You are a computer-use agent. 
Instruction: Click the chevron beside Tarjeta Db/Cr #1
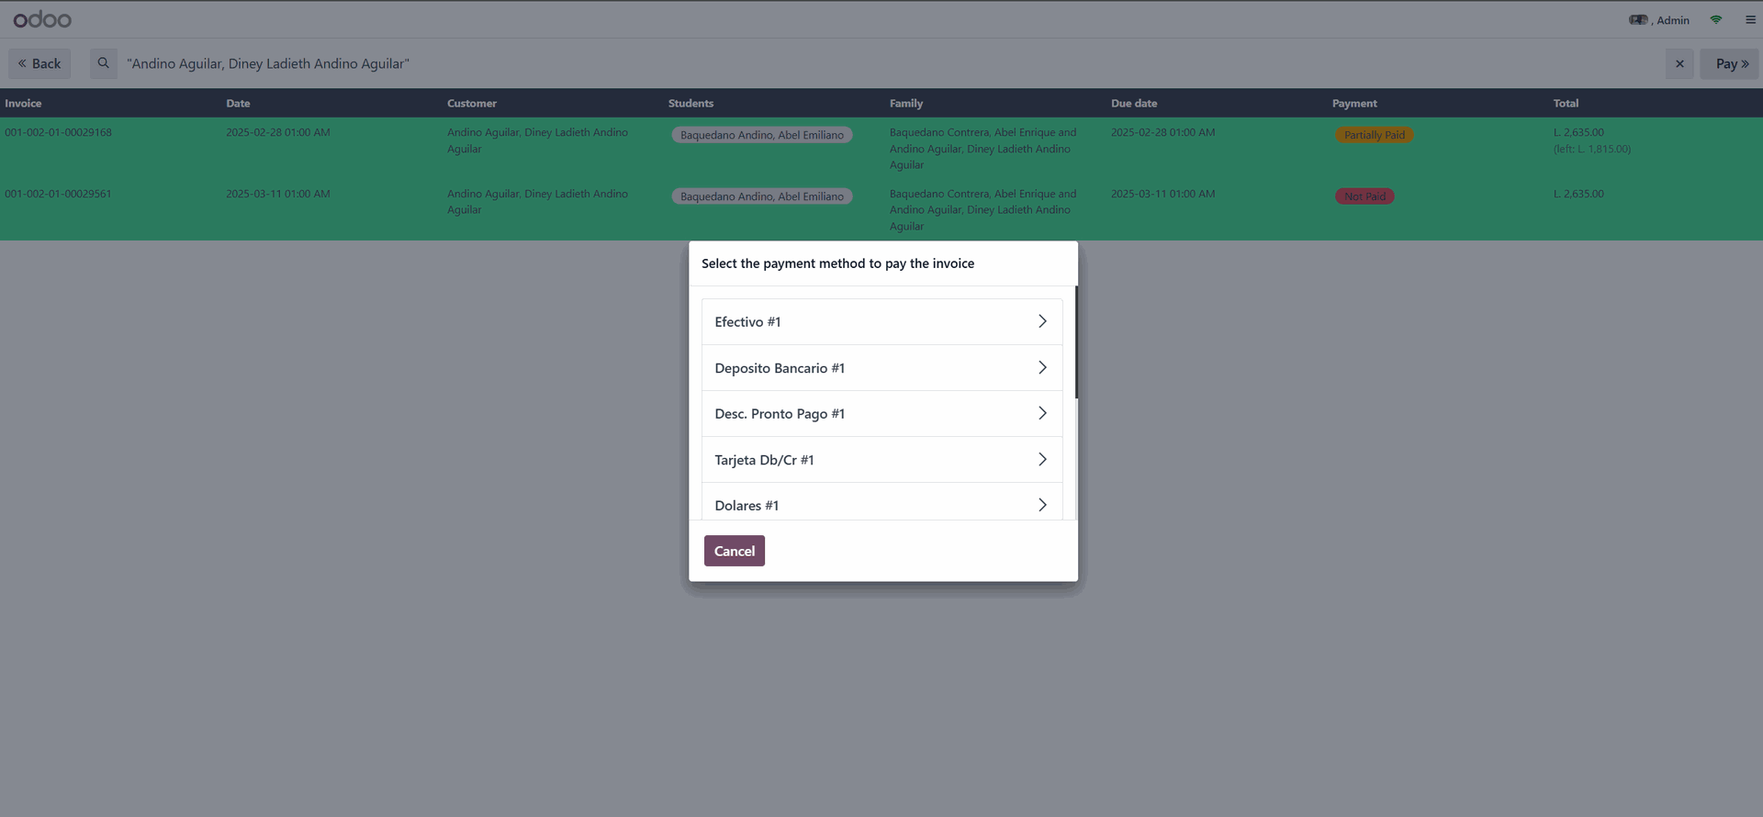1042,459
